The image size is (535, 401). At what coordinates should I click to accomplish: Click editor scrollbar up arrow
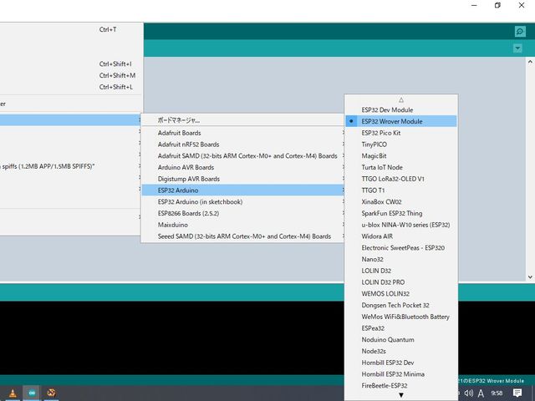(530, 62)
